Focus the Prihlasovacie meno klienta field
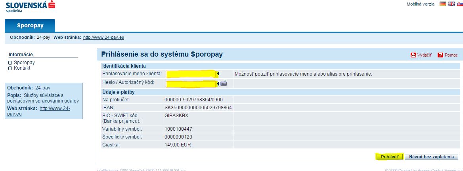 190,74
